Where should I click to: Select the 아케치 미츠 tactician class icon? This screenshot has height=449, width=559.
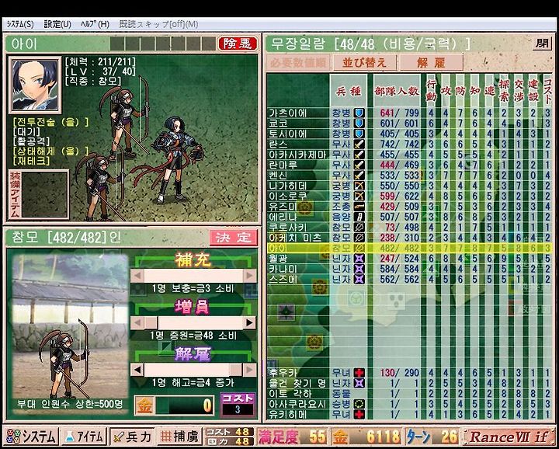click(359, 238)
